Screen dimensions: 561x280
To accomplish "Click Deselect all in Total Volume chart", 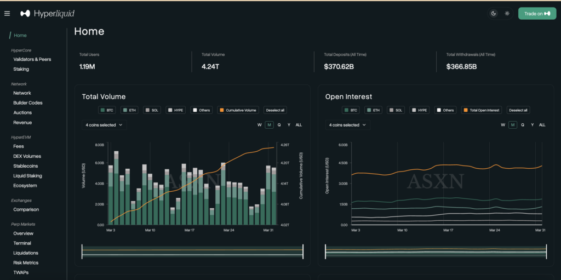I will point(275,110).
